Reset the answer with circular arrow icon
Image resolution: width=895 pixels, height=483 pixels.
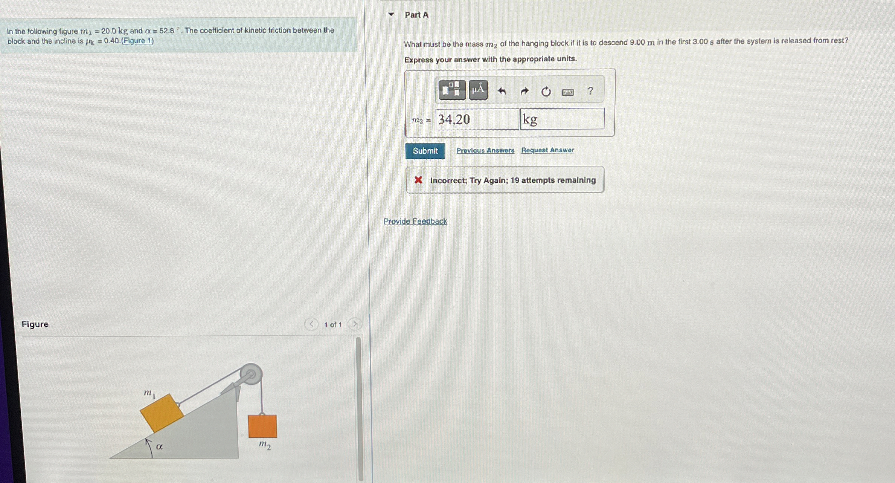(x=546, y=92)
